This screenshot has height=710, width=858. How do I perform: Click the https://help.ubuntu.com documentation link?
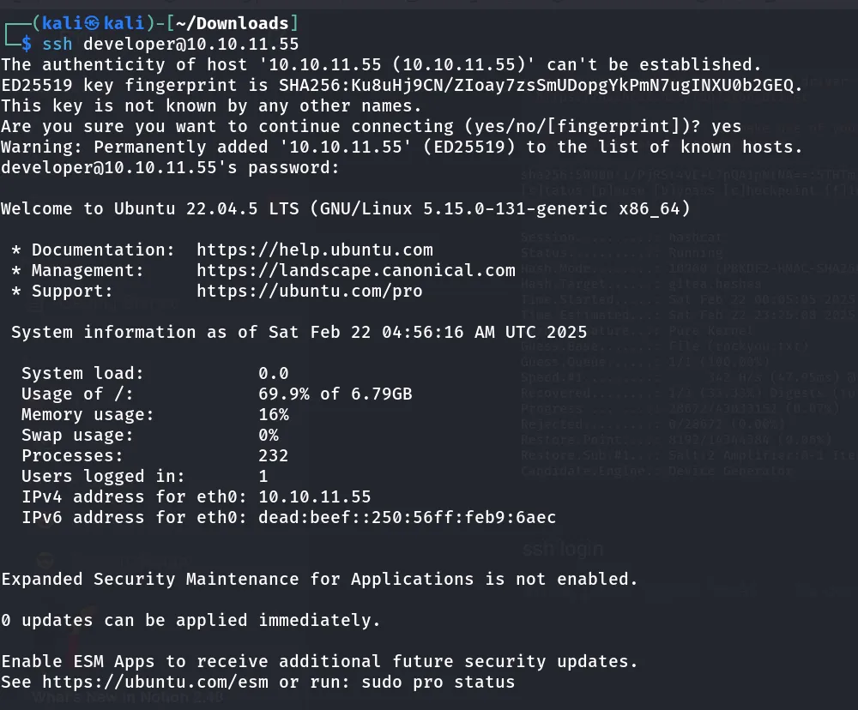coord(315,250)
